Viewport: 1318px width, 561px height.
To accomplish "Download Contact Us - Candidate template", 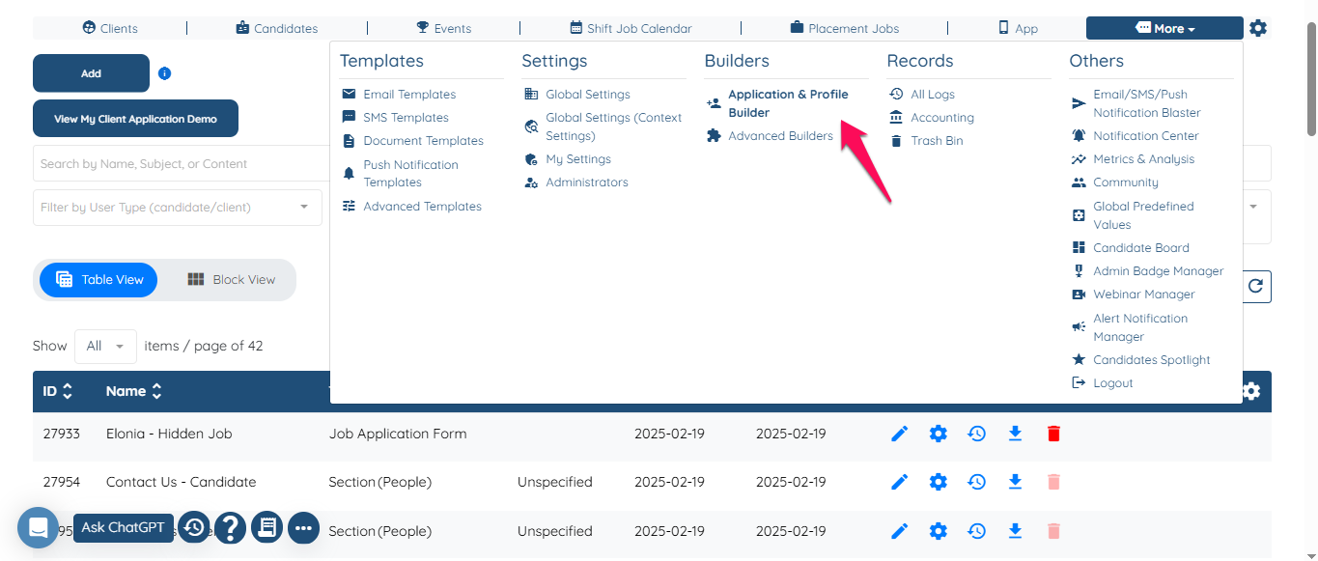I will click(x=1015, y=481).
